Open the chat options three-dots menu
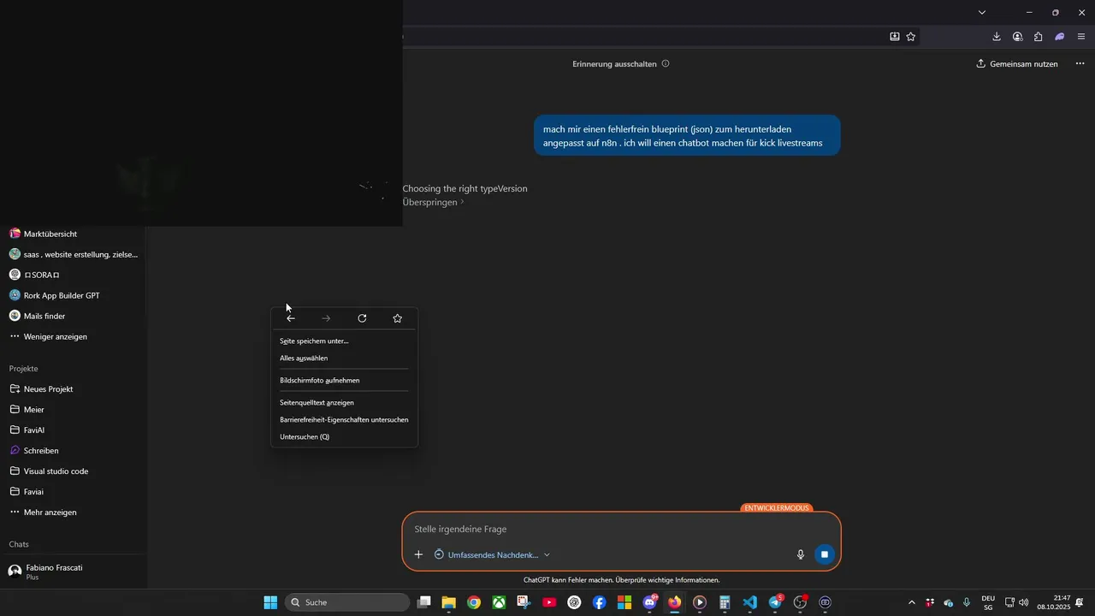This screenshot has width=1095, height=616. point(1080,64)
